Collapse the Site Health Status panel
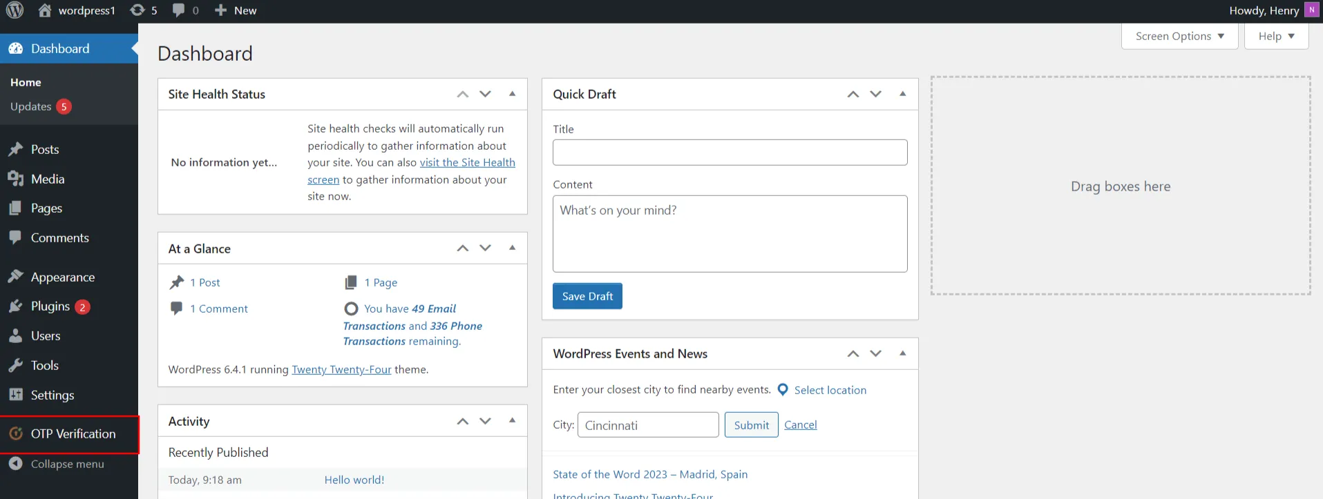Screen dimensions: 1323x499 tap(512, 94)
